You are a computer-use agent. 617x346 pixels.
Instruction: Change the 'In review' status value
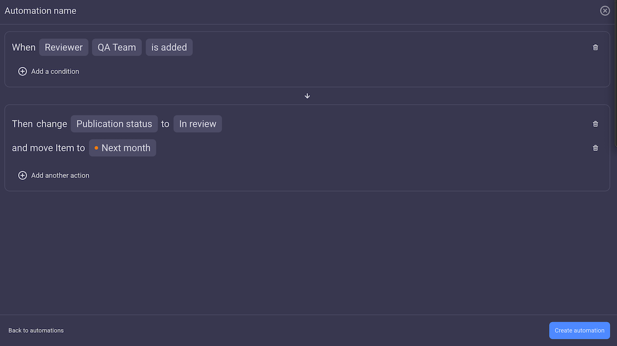pyautogui.click(x=197, y=124)
